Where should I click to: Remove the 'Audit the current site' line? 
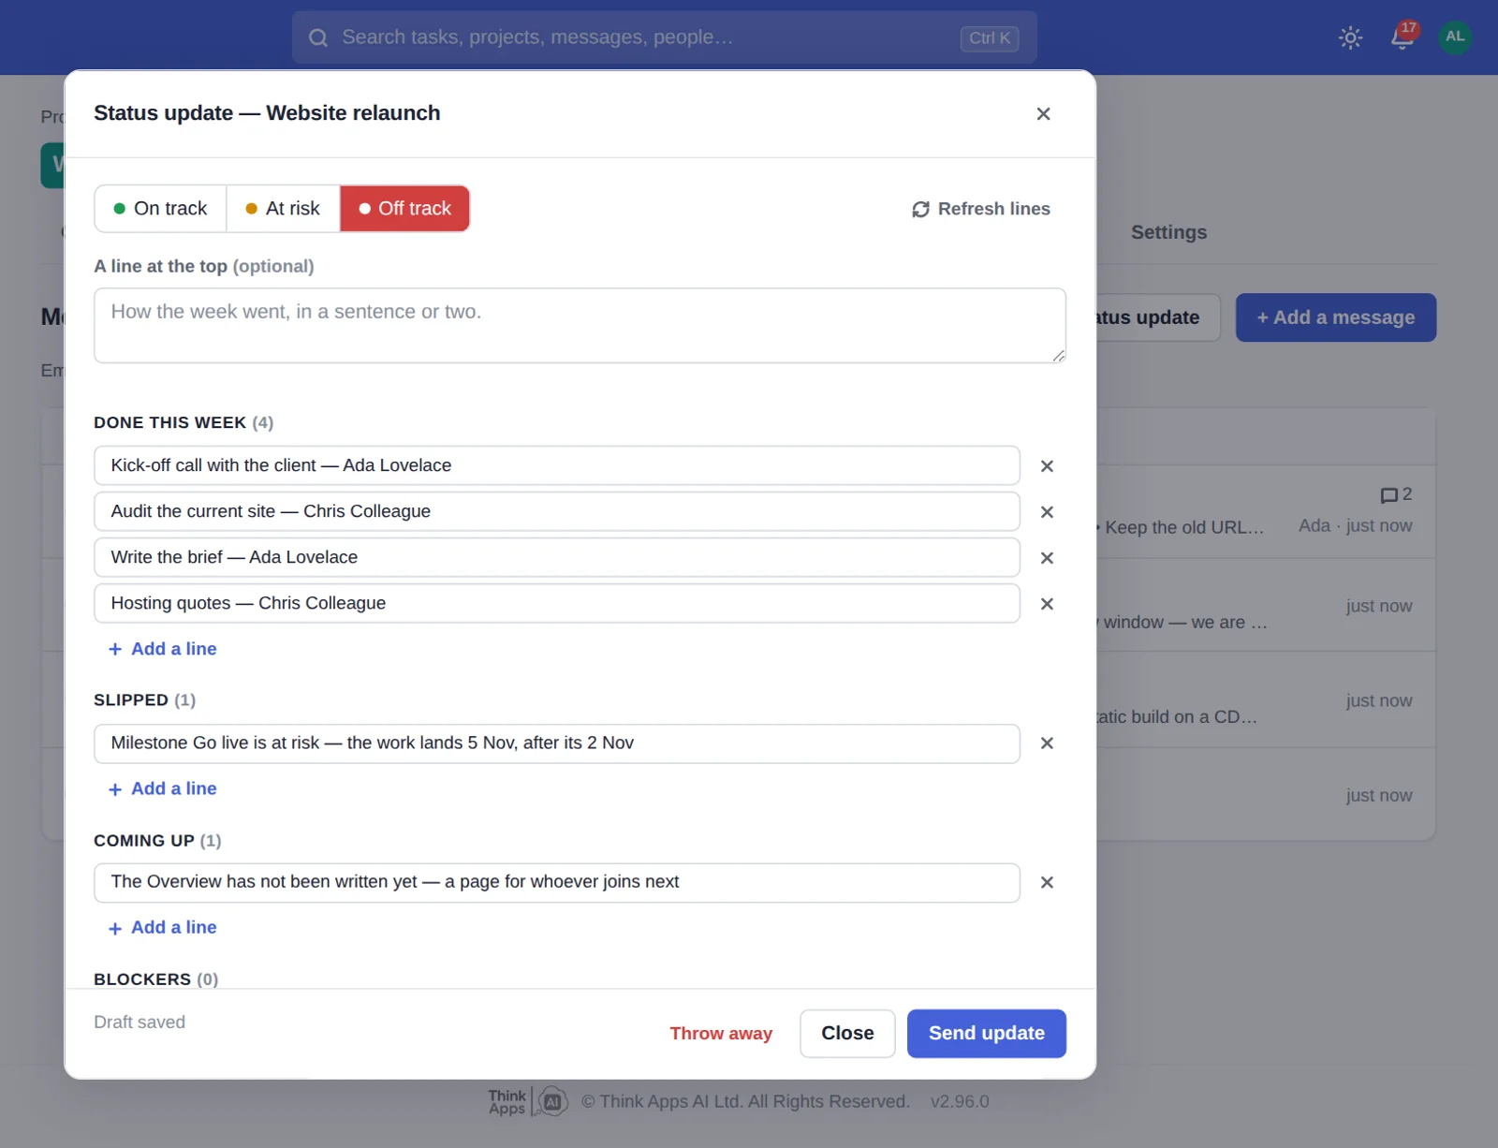1047,512
